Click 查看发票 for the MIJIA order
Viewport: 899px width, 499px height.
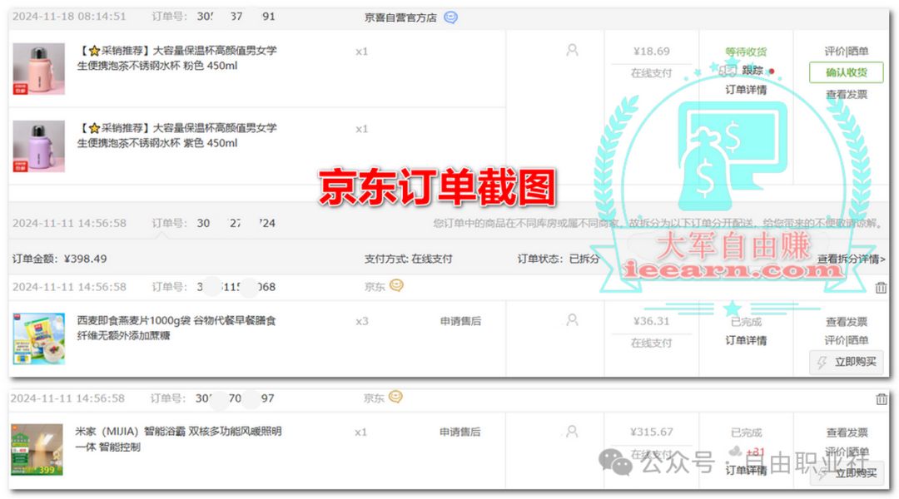tap(847, 432)
